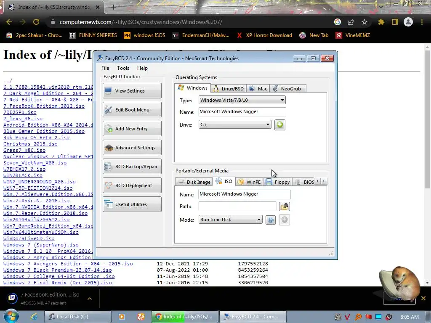
Task: Click the share page icon in address bar
Action: [x=351, y=22]
